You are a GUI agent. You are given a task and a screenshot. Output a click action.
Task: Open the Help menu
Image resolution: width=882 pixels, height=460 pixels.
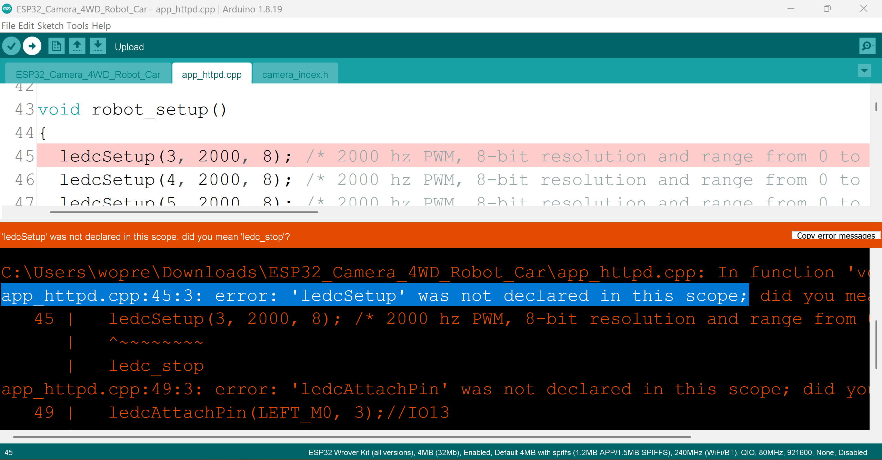point(101,26)
